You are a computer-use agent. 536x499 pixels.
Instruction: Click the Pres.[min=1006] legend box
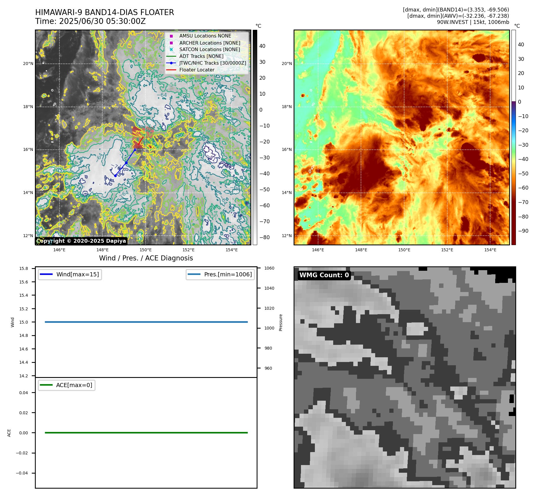pos(220,274)
